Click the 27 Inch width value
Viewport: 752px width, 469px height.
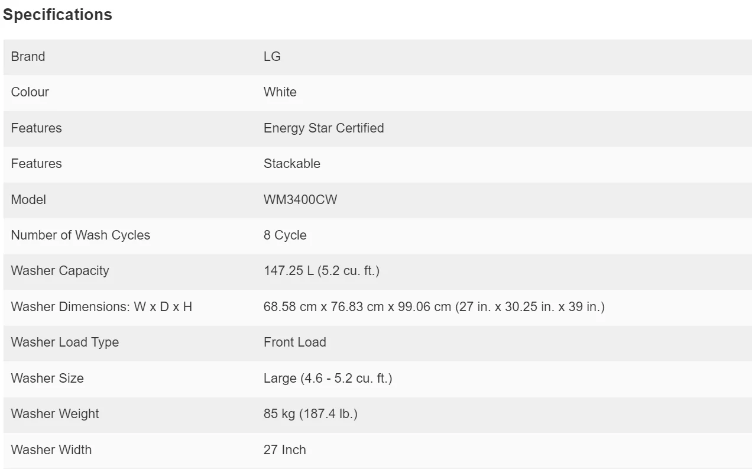tap(285, 450)
